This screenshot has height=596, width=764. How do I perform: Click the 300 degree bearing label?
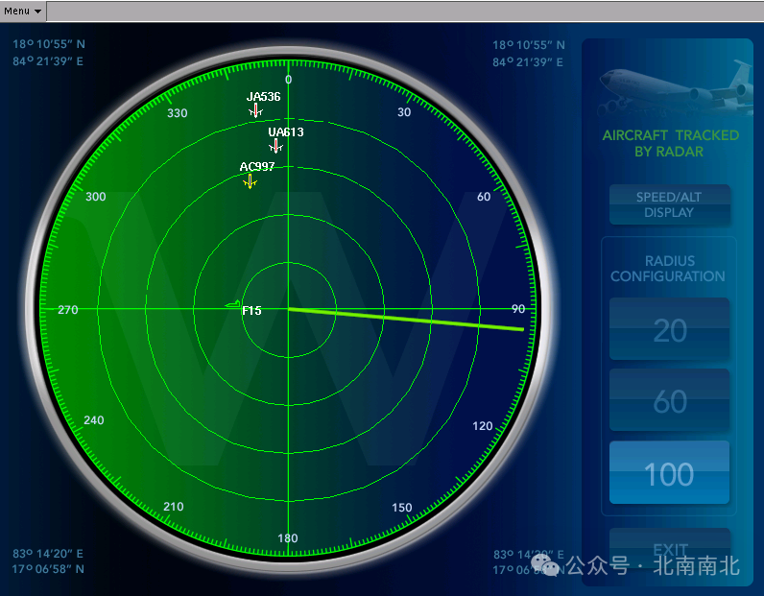(x=96, y=197)
